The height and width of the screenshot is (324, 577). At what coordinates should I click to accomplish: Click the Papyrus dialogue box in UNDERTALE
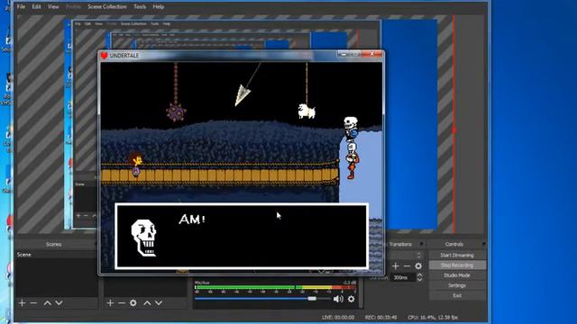point(242,236)
